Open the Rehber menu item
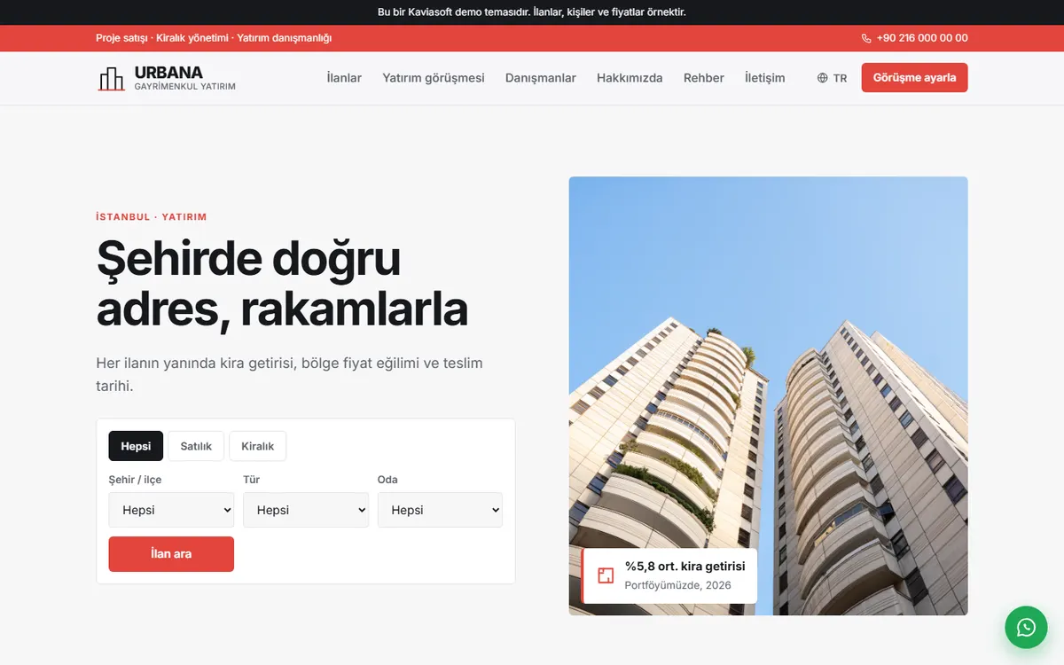This screenshot has height=665, width=1064. [704, 78]
